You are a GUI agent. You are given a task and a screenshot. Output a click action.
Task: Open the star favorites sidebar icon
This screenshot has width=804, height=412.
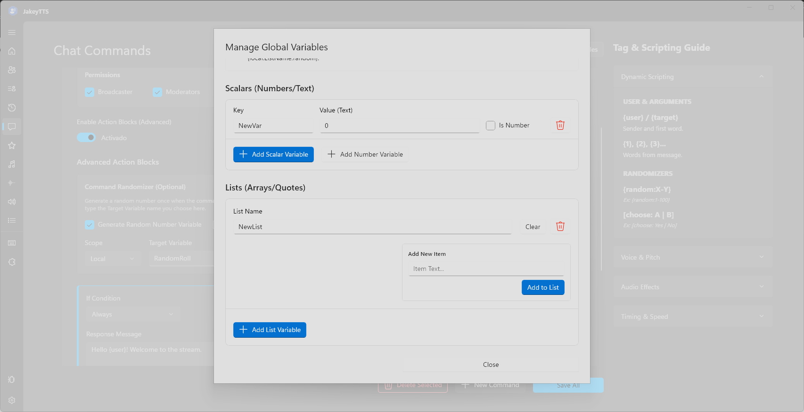coord(12,145)
